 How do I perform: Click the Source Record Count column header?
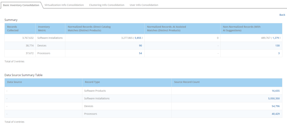click(x=187, y=82)
